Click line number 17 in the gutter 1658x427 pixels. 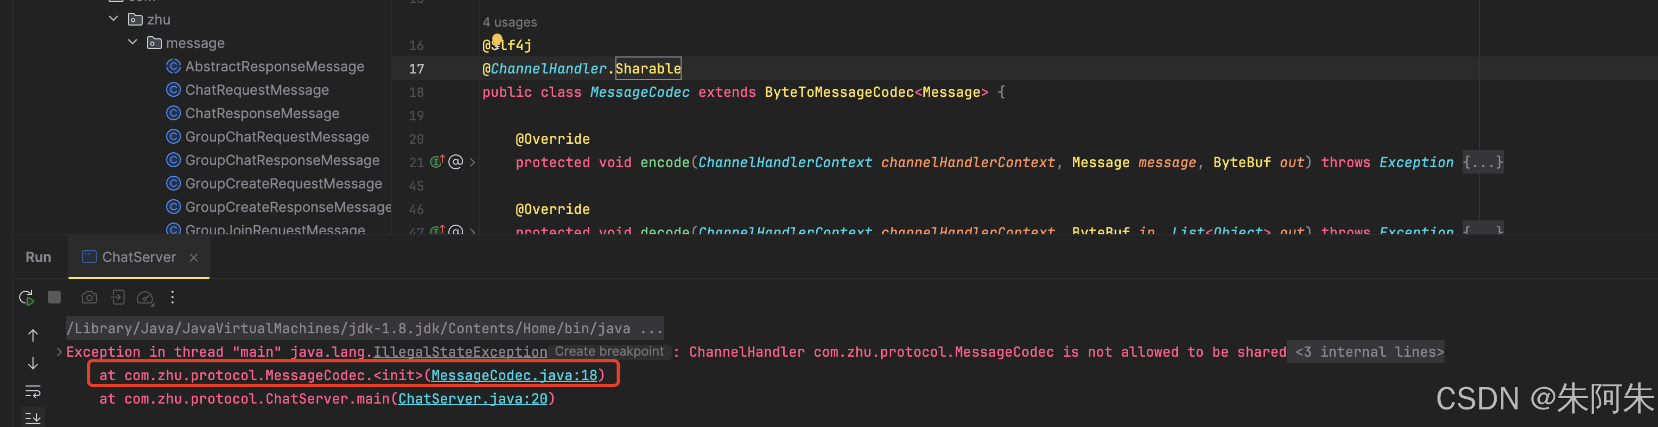416,68
